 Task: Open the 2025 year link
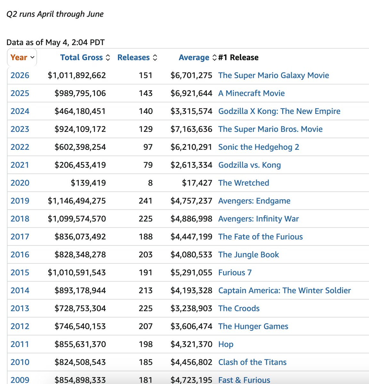click(20, 93)
